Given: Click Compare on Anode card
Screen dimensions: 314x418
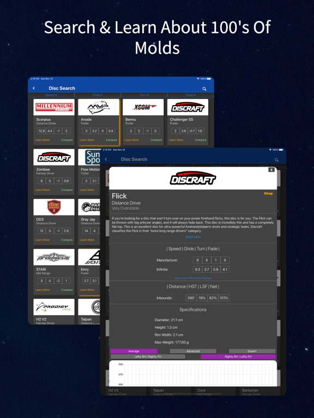Looking at the screenshot, I should coord(111,140).
